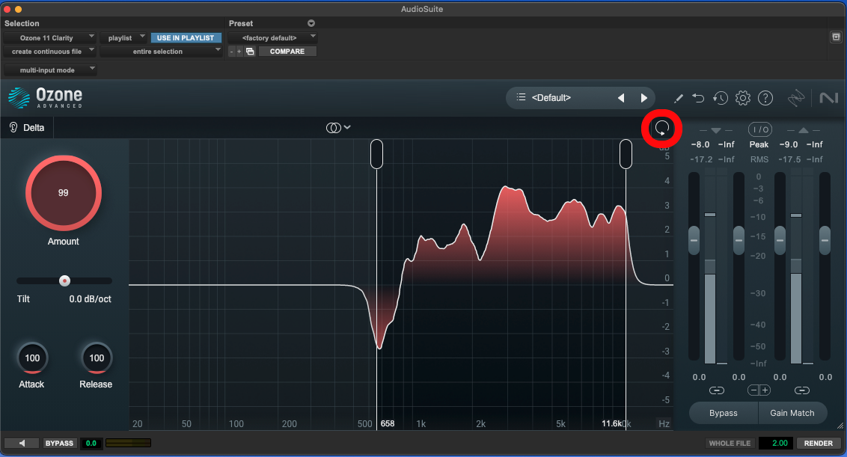Click the Amount knob set to 99
847x457 pixels.
[x=63, y=193]
